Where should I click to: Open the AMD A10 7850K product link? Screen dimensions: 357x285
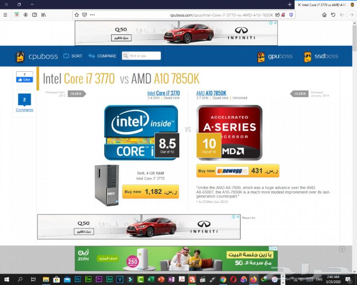211,93
